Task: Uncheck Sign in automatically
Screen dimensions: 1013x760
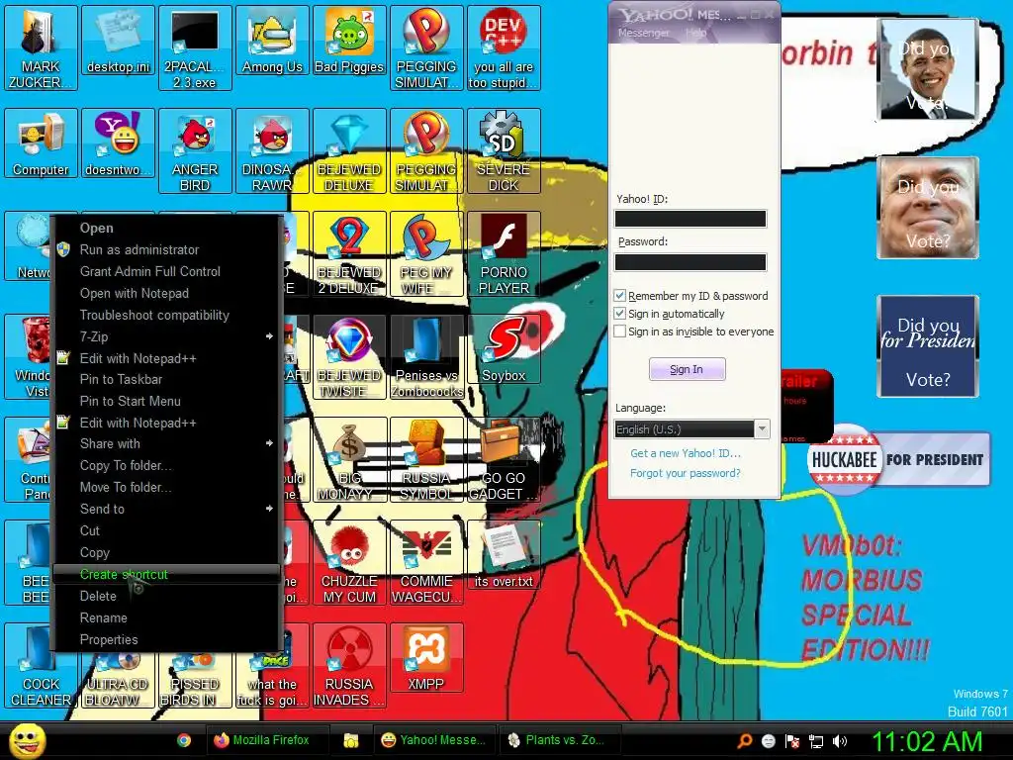Action: tap(619, 314)
